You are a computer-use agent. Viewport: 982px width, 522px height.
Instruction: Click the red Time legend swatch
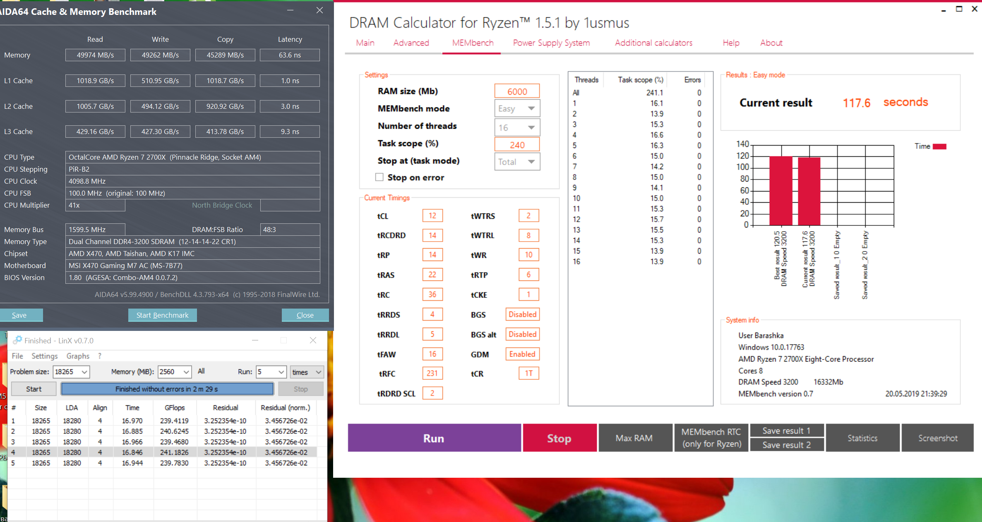pyautogui.click(x=939, y=146)
